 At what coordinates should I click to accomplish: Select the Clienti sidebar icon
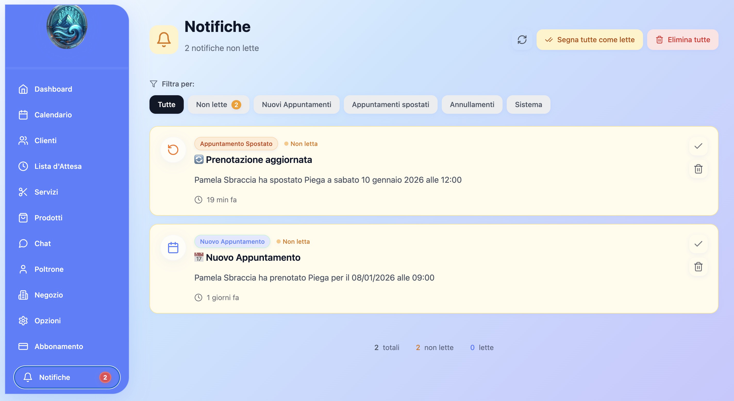(23, 140)
